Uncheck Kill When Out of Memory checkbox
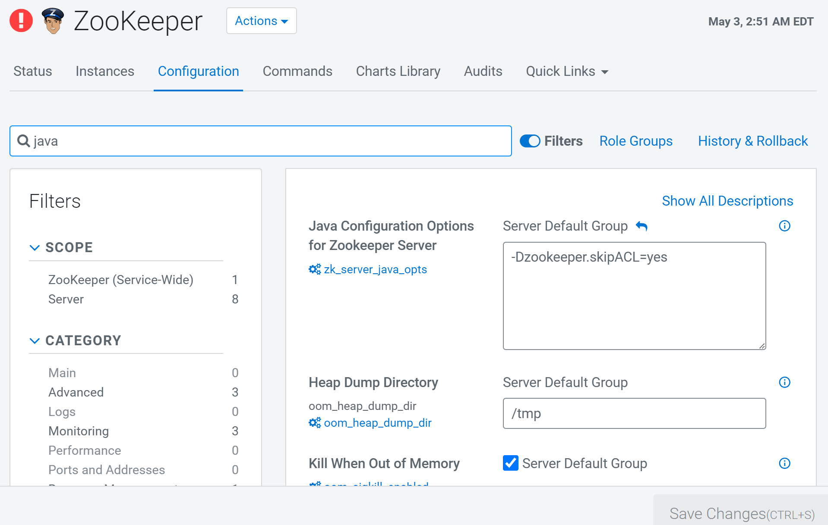Viewport: 828px width, 525px height. (510, 463)
